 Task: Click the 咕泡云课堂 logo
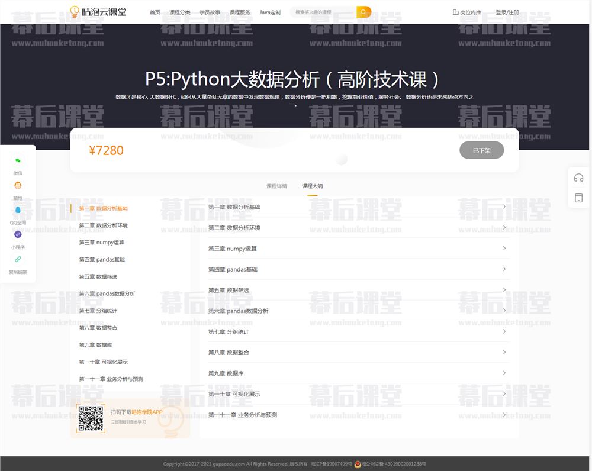coord(98,12)
